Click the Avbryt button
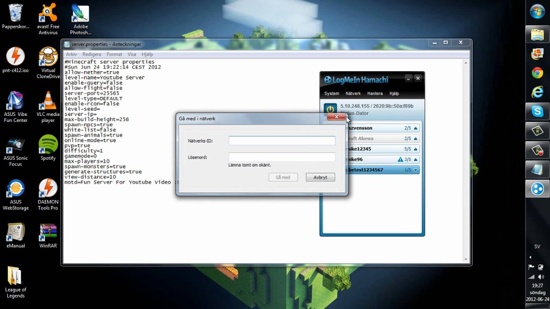Screen dimensions: 550x309 [320, 177]
